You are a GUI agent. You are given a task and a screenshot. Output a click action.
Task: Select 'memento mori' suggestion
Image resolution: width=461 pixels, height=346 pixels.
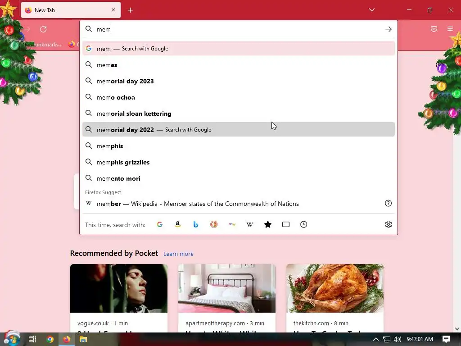coord(239,178)
